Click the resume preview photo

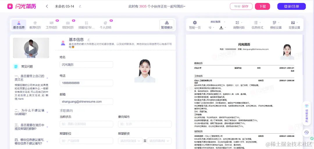(287, 52)
